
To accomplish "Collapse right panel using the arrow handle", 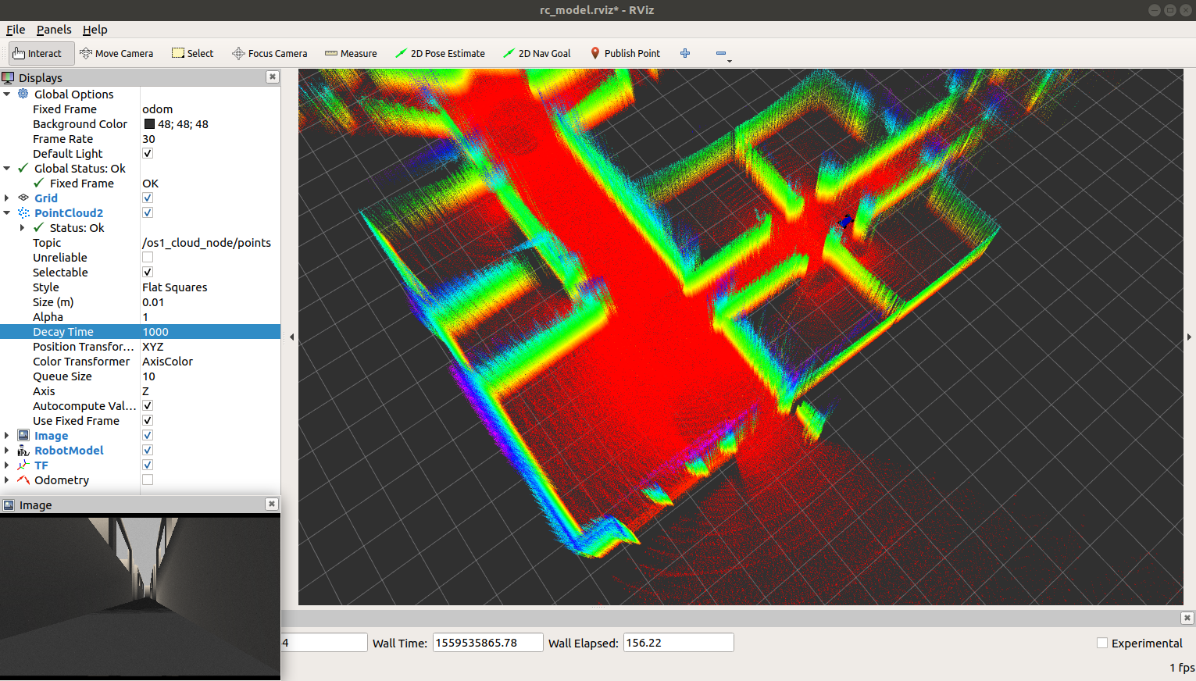I will 1189,337.
